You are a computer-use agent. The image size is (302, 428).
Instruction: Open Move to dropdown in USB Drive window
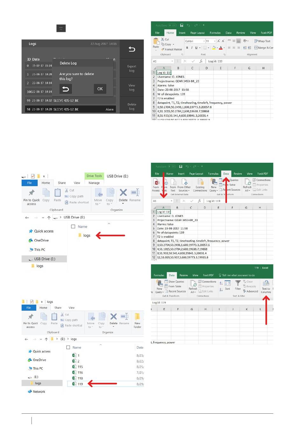pos(98,197)
